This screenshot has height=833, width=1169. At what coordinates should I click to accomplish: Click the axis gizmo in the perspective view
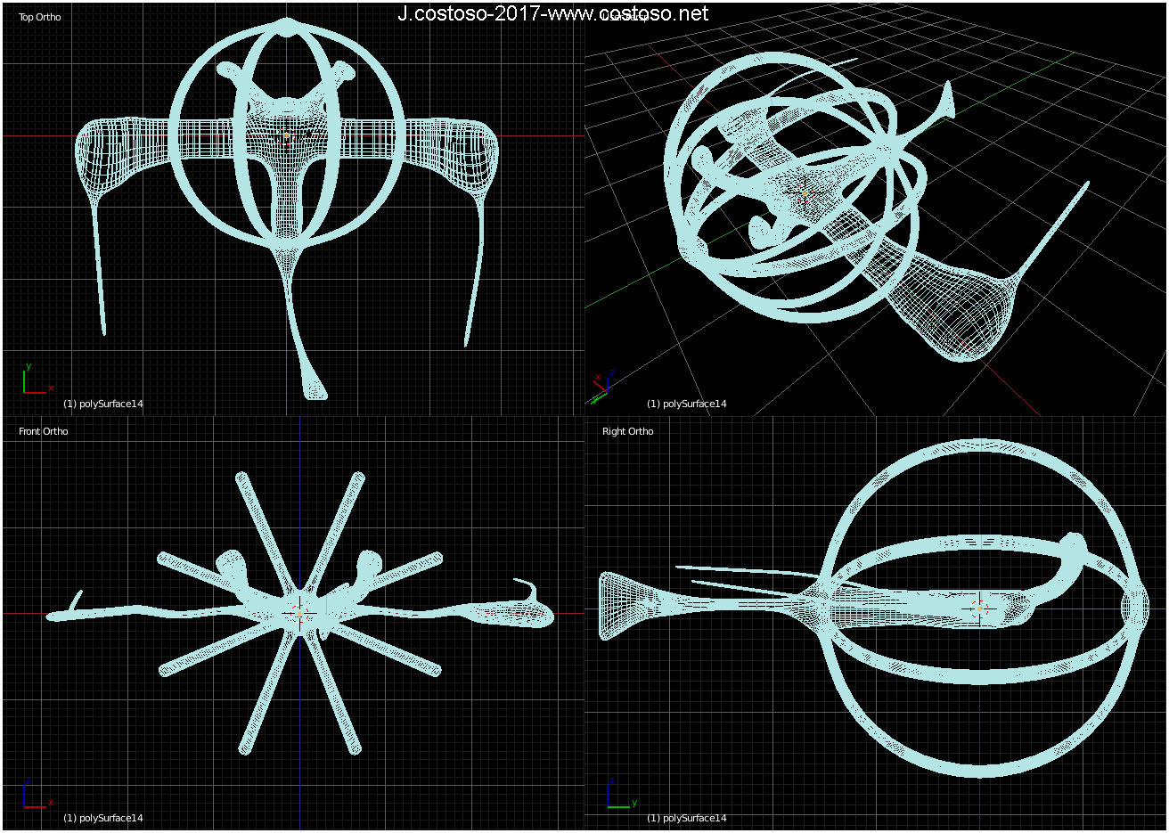(x=601, y=388)
